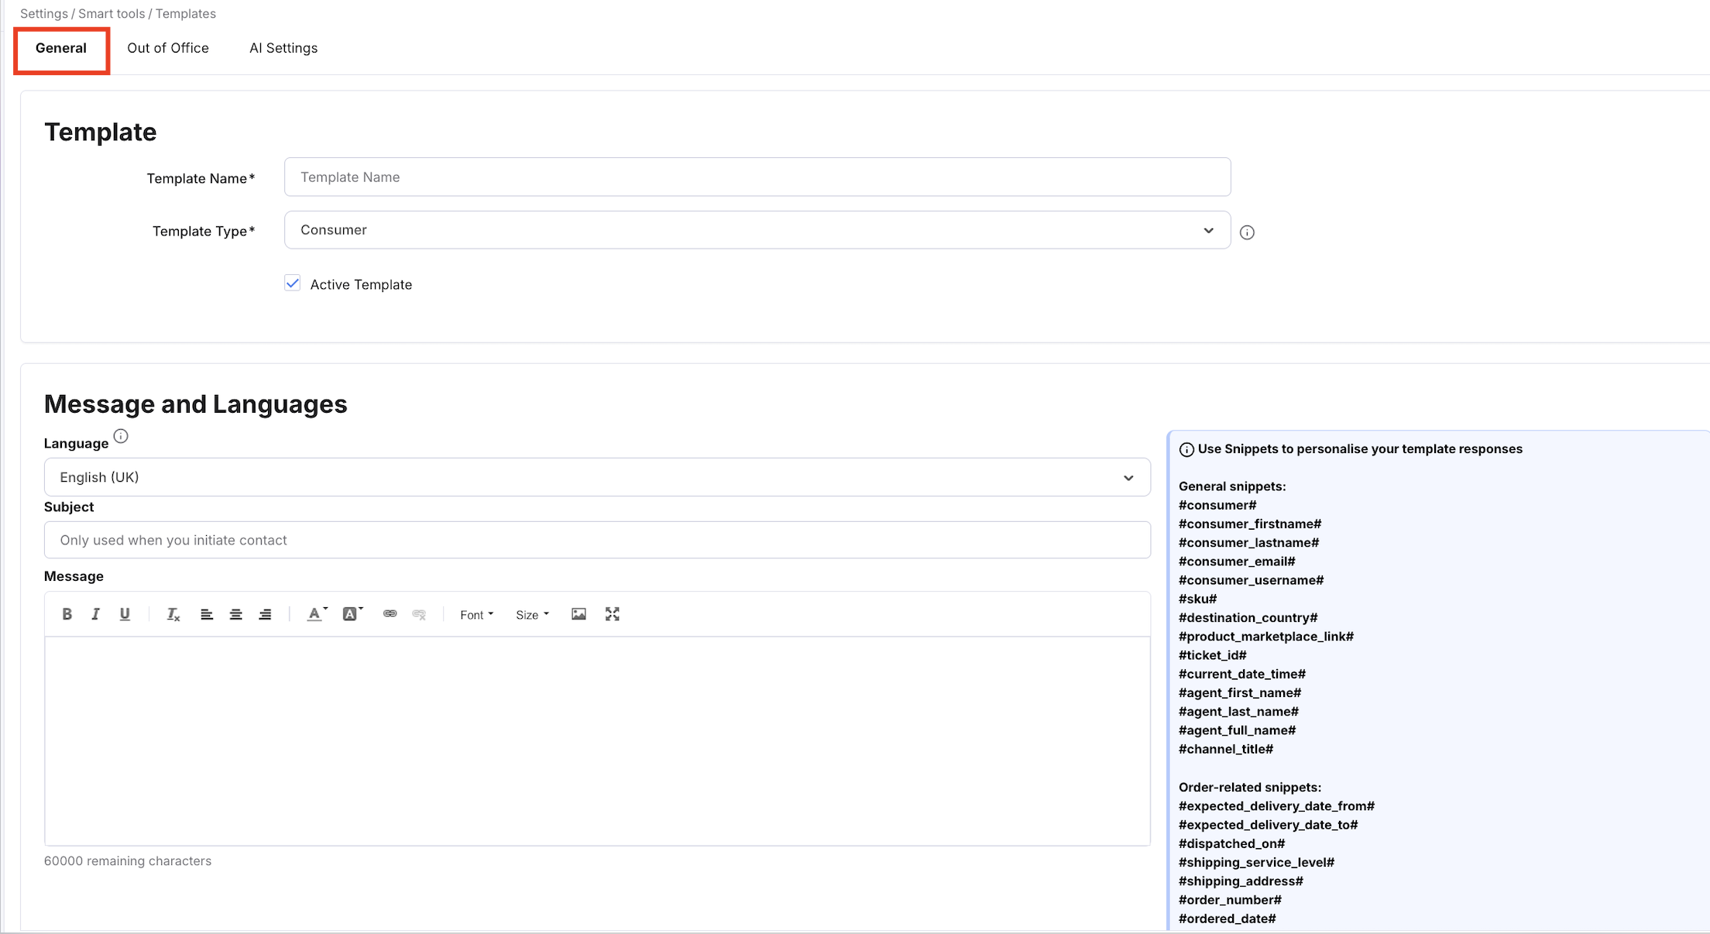The width and height of the screenshot is (1710, 934).
Task: Click the remove formatting icon
Action: tap(173, 614)
